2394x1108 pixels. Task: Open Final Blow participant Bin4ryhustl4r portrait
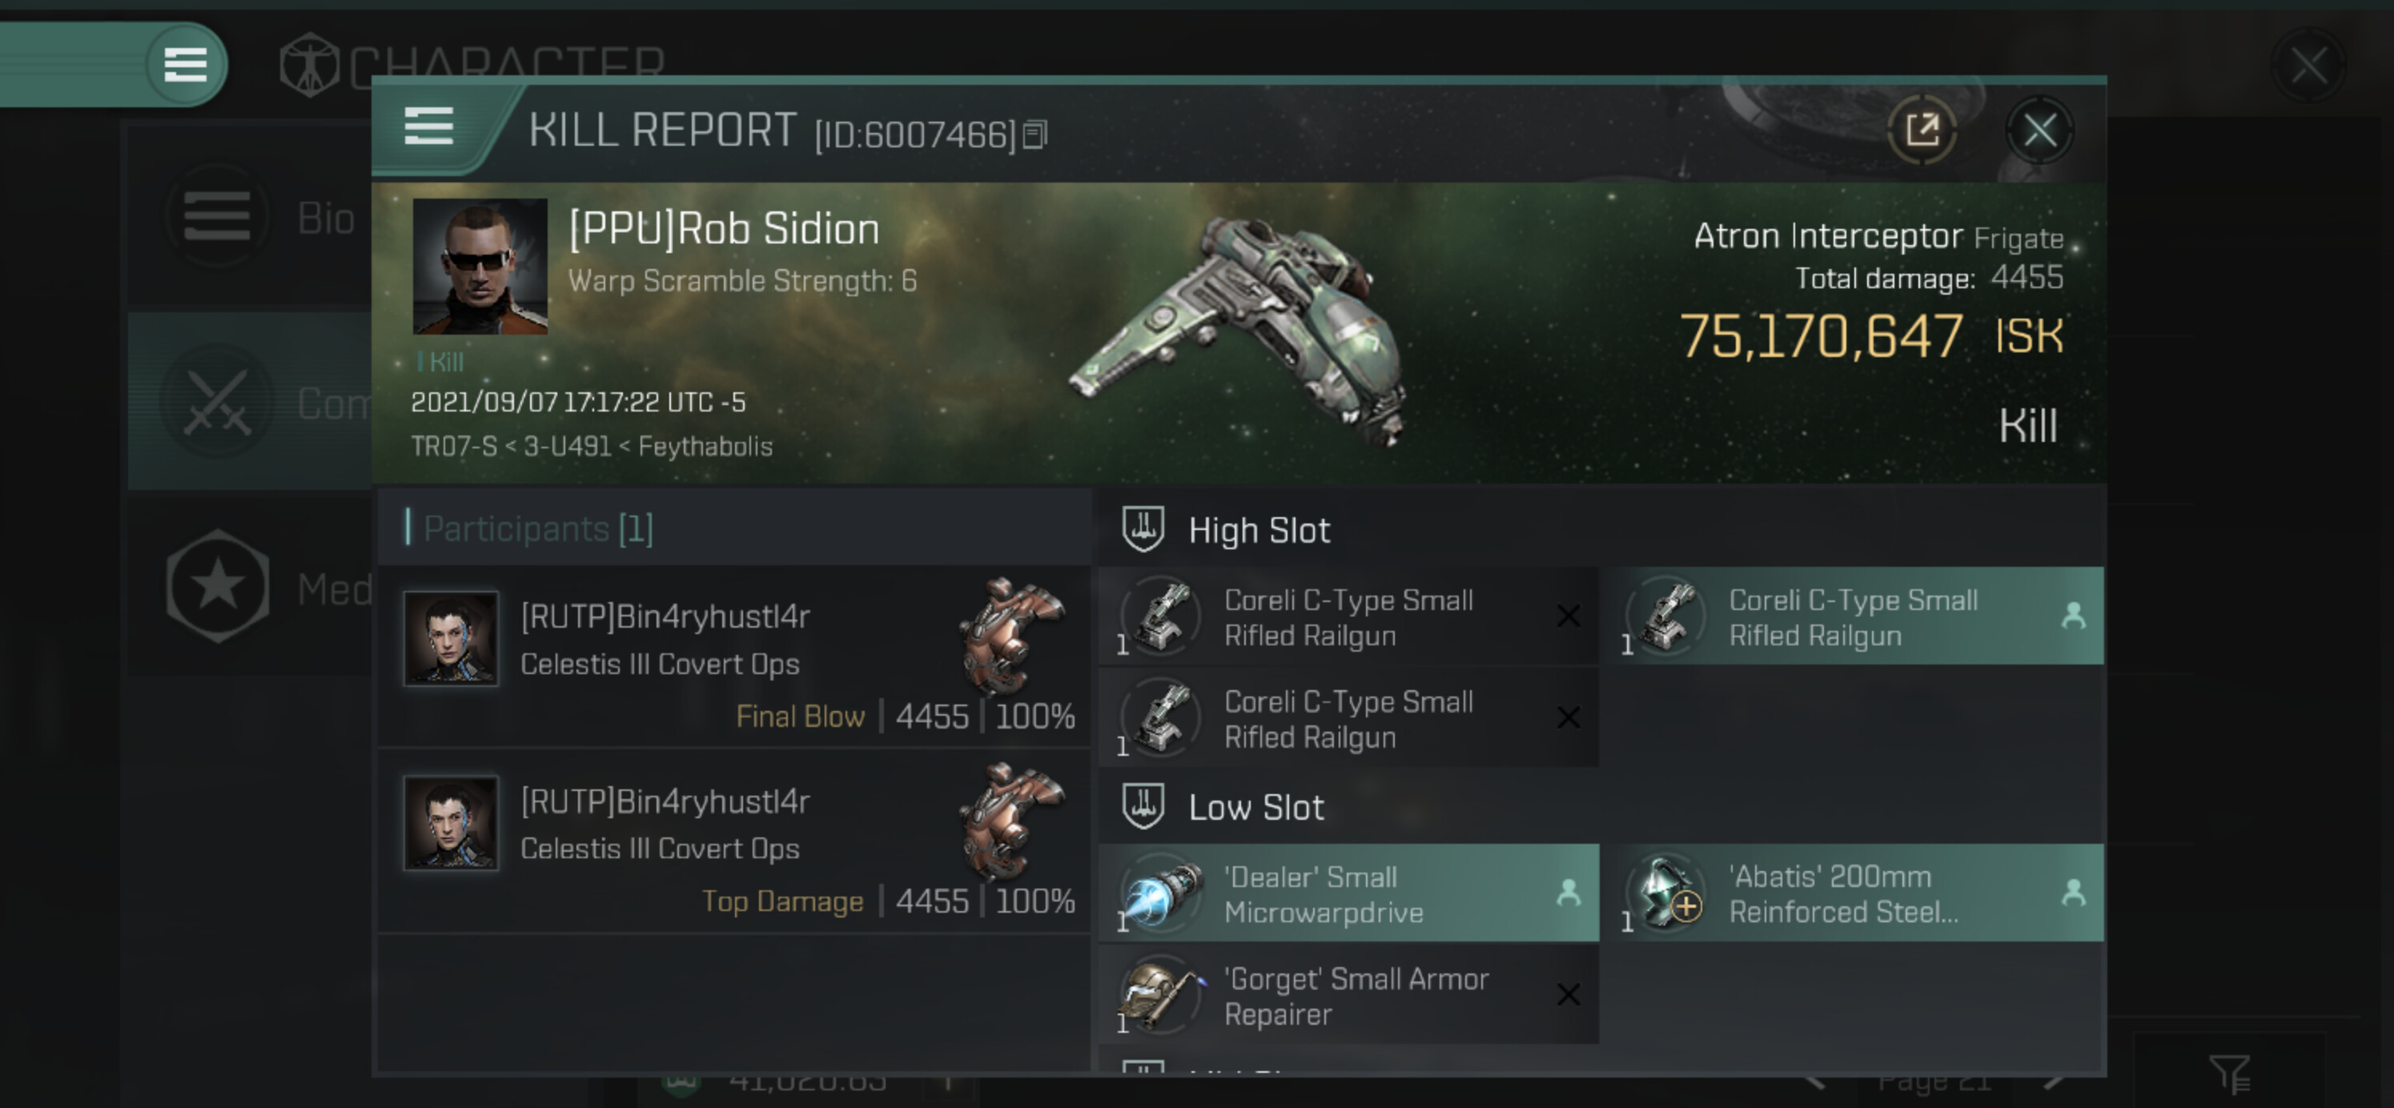(x=451, y=640)
